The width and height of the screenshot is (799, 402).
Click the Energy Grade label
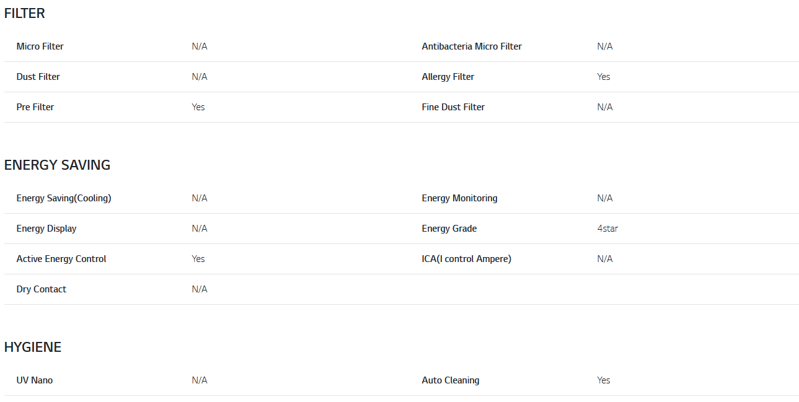[x=449, y=229]
